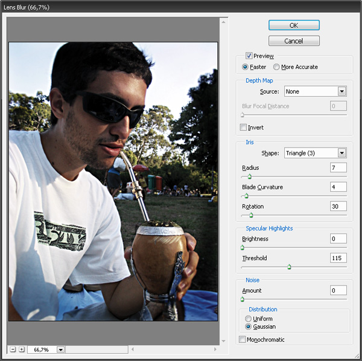Click the preview scroll down arrow
The width and height of the screenshot is (362, 361).
pos(223,341)
